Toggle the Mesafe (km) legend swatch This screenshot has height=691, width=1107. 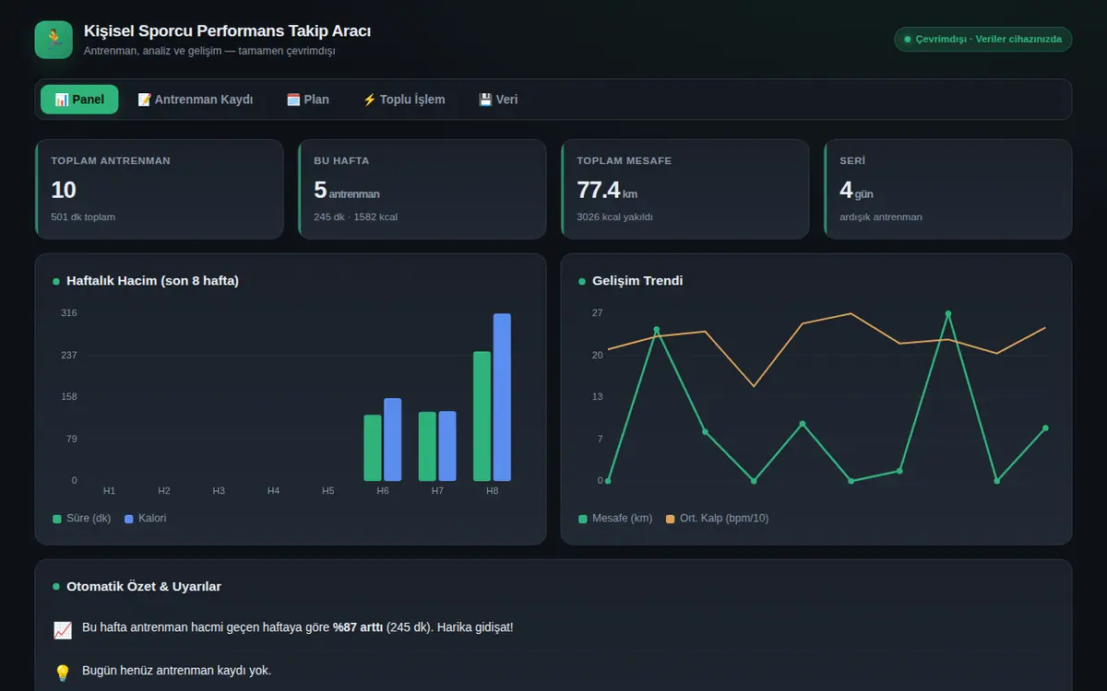[x=583, y=519]
